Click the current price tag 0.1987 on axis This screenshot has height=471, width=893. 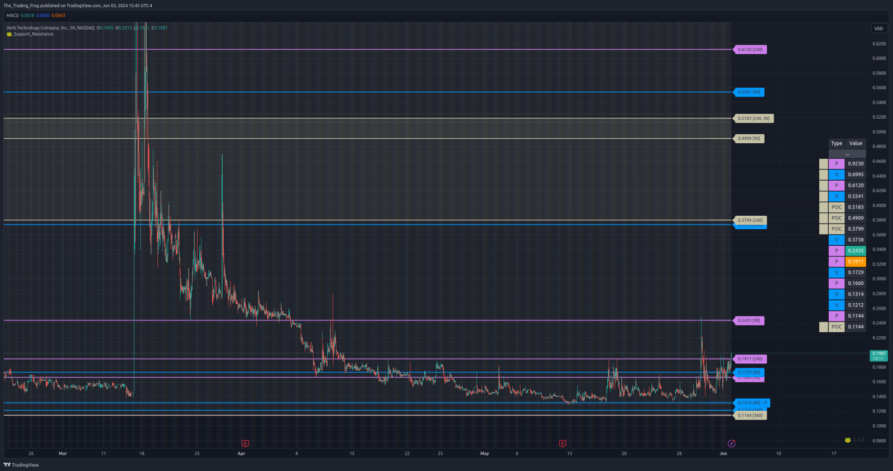click(879, 356)
